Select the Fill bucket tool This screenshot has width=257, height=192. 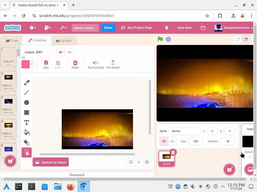click(x=27, y=132)
